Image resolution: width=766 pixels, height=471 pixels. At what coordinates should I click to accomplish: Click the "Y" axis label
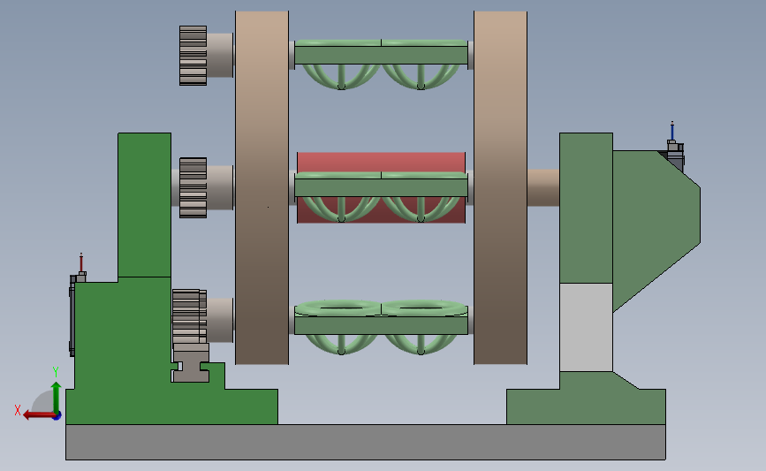pos(56,372)
